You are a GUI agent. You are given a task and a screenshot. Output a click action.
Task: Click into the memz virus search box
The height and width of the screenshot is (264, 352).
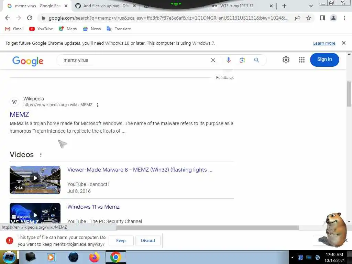pyautogui.click(x=135, y=60)
